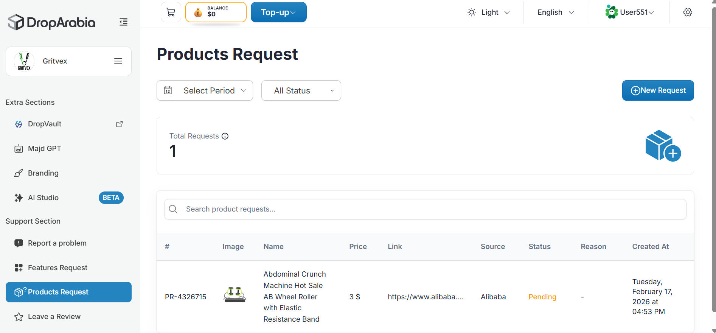Focus the Search product requests field
Screen dimensions: 716x333
tap(425, 209)
